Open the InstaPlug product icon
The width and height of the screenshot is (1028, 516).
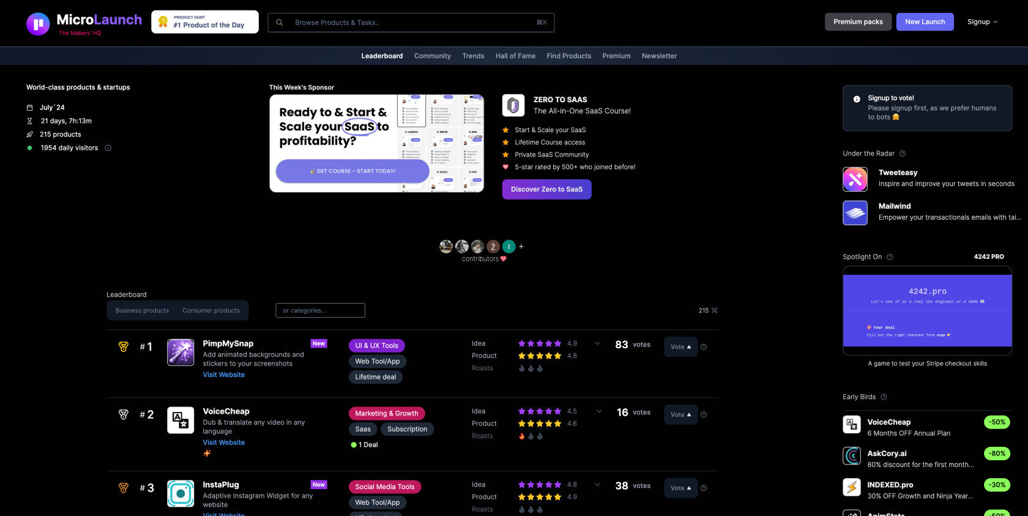[x=181, y=493]
